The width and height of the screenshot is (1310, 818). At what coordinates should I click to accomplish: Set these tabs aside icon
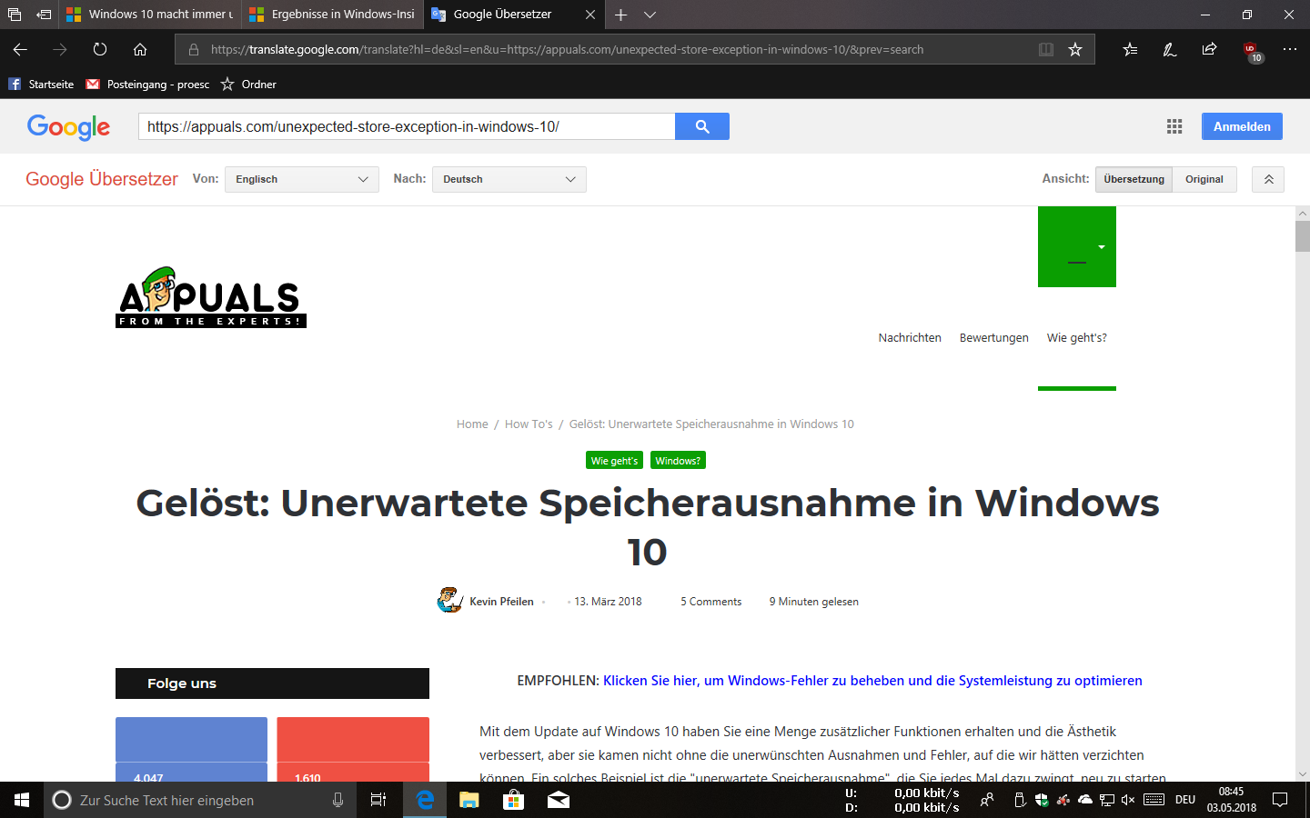pos(44,15)
